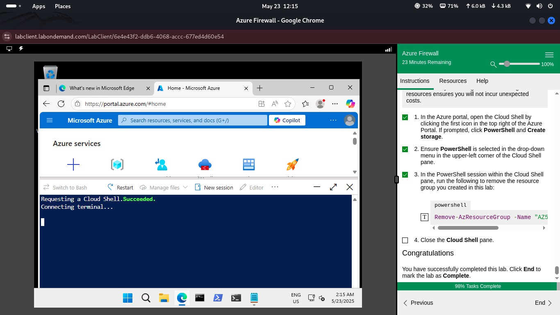Uncheck the completed step 1 checkbox

[405, 117]
